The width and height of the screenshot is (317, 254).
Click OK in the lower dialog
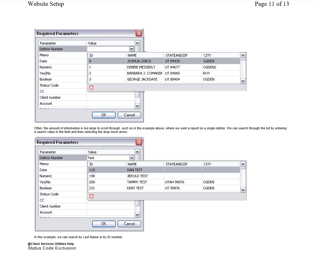point(104,224)
